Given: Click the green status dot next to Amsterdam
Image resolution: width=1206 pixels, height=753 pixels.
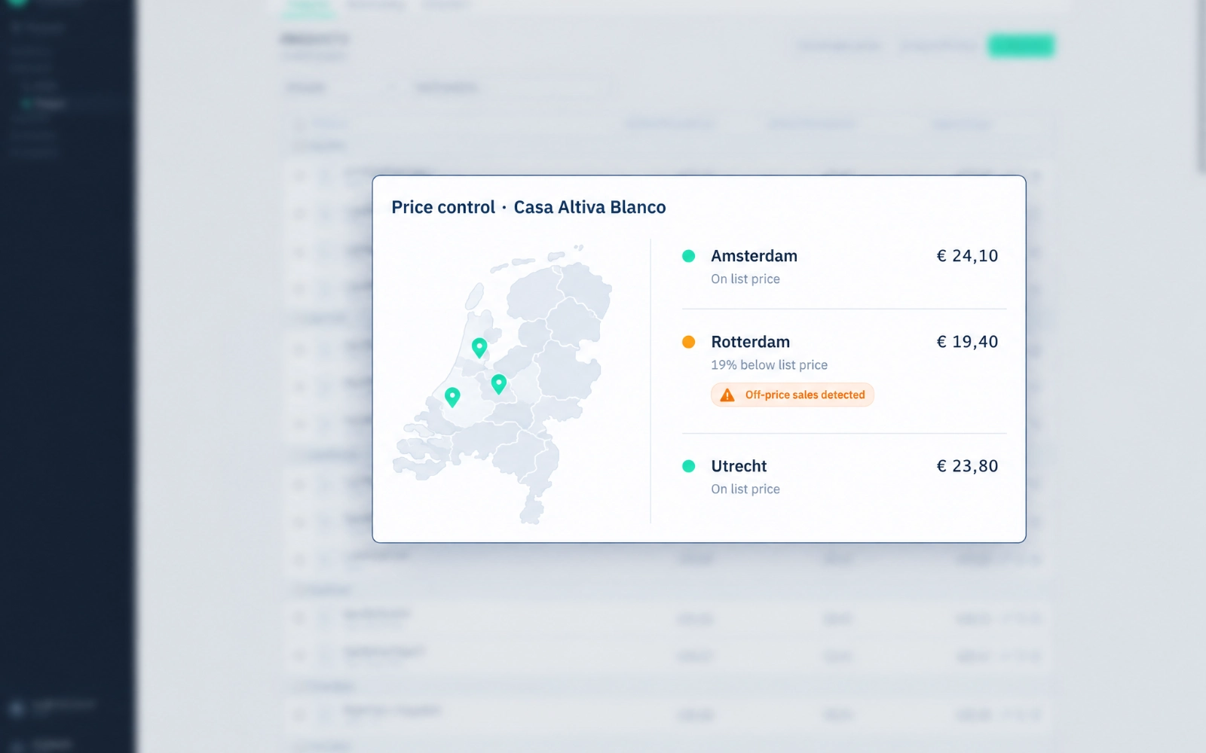Looking at the screenshot, I should (x=688, y=256).
